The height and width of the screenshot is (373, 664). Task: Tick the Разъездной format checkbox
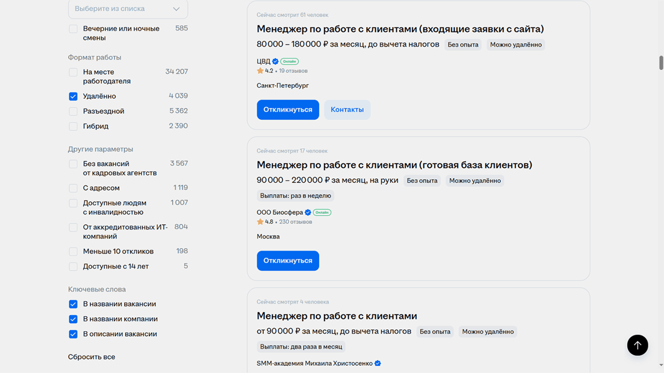pos(73,112)
